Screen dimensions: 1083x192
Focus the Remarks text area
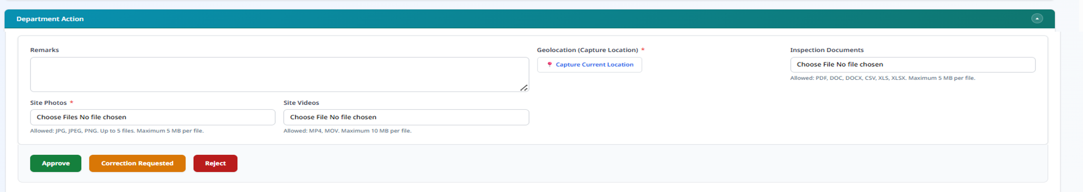tap(279, 74)
